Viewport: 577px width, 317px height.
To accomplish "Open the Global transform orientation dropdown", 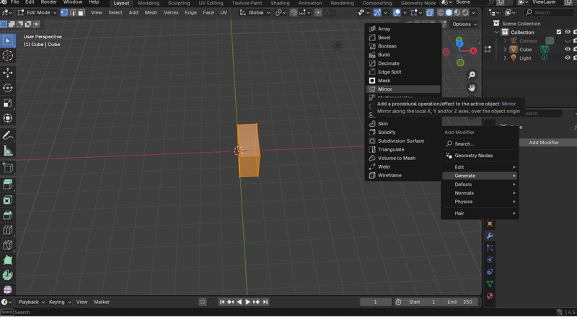I will tap(256, 12).
